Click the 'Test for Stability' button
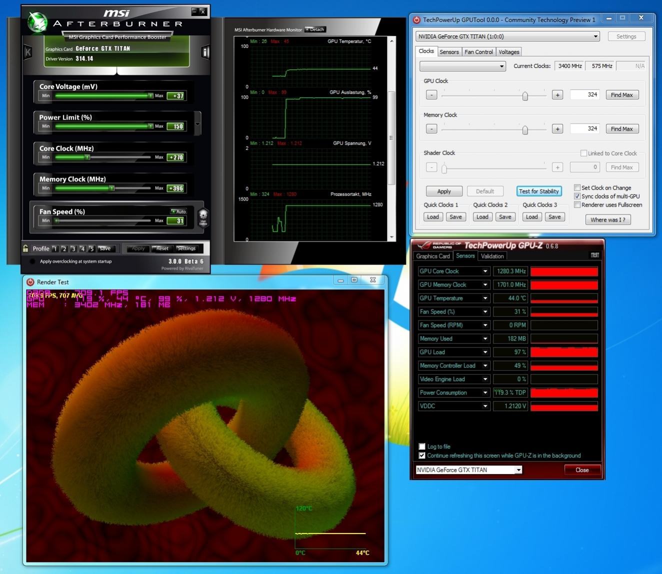Screen dimensions: 662x574 point(539,191)
